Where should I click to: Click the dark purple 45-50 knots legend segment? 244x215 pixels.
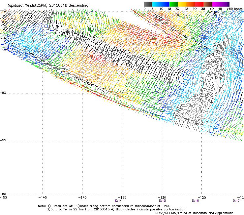(x=225, y=4)
